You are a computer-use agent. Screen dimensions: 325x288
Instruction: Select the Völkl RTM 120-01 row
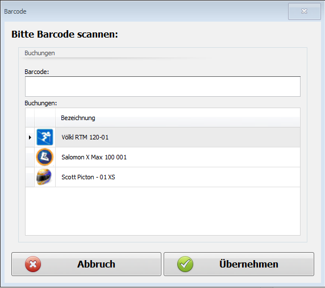tap(163, 137)
